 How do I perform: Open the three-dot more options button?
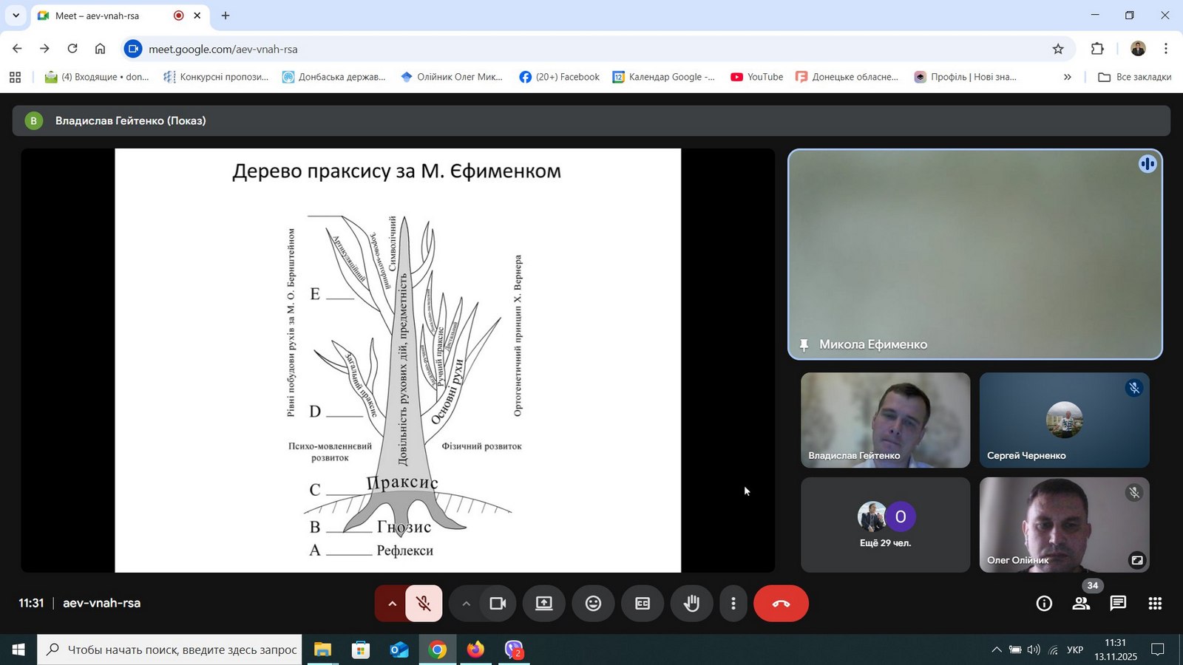point(733,604)
